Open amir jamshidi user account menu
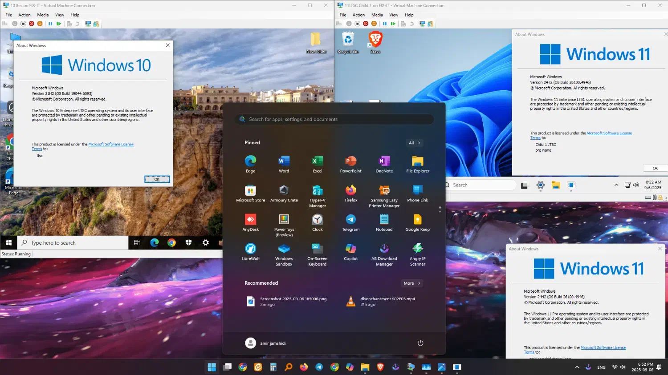 click(266, 343)
